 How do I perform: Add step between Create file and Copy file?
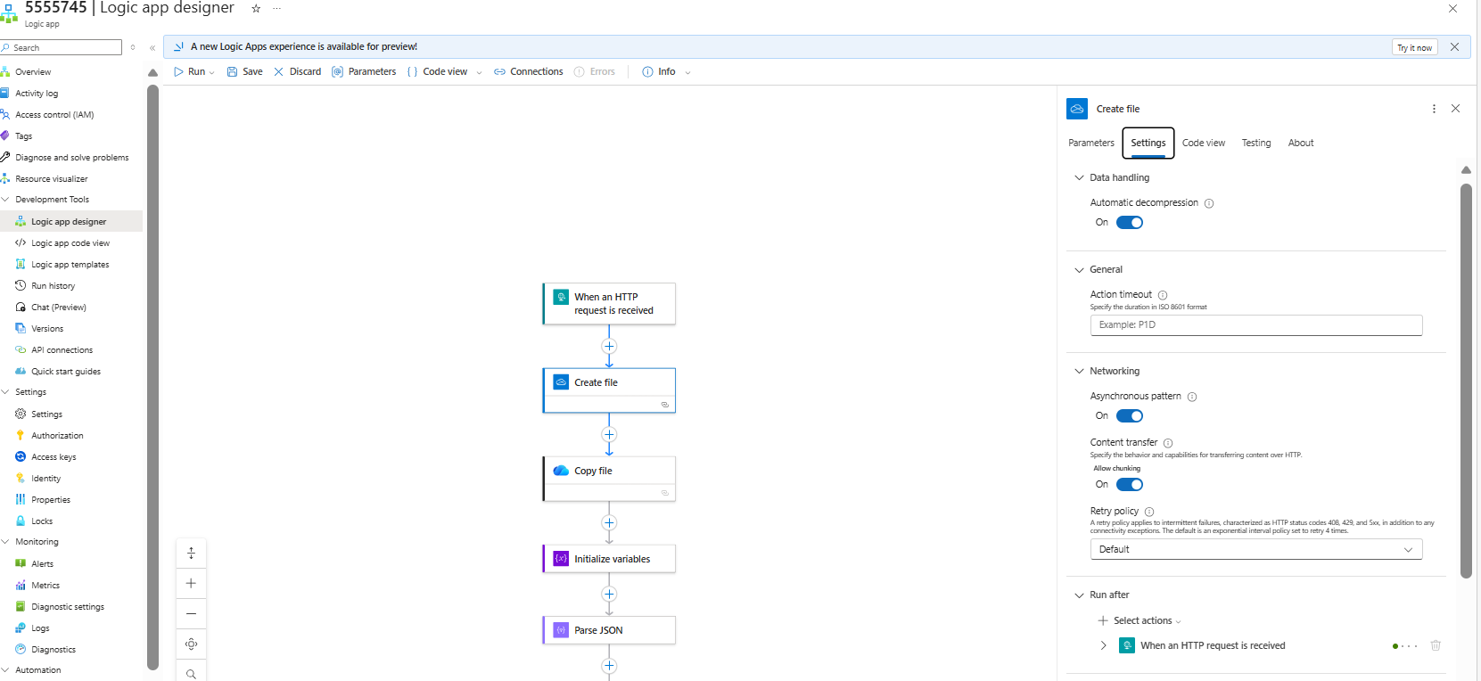[609, 435]
